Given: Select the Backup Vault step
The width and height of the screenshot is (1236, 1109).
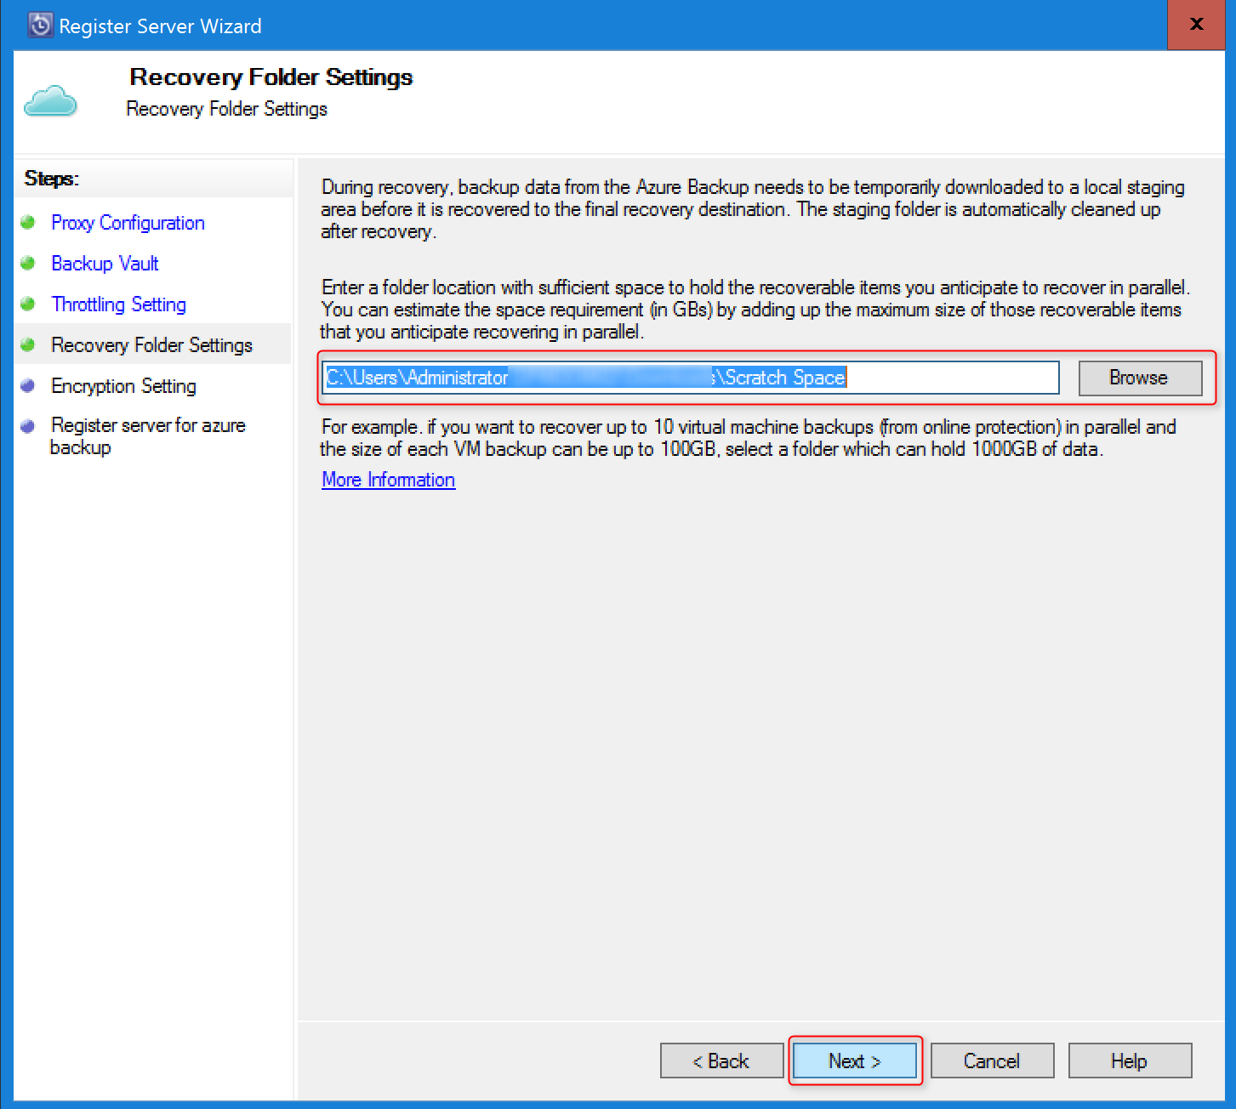Looking at the screenshot, I should coord(105,263).
